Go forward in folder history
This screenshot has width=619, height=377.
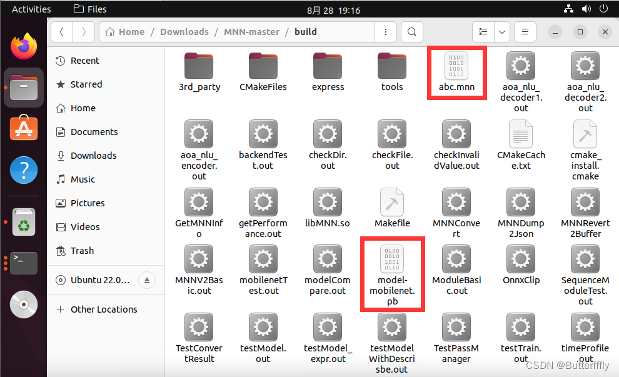(84, 32)
